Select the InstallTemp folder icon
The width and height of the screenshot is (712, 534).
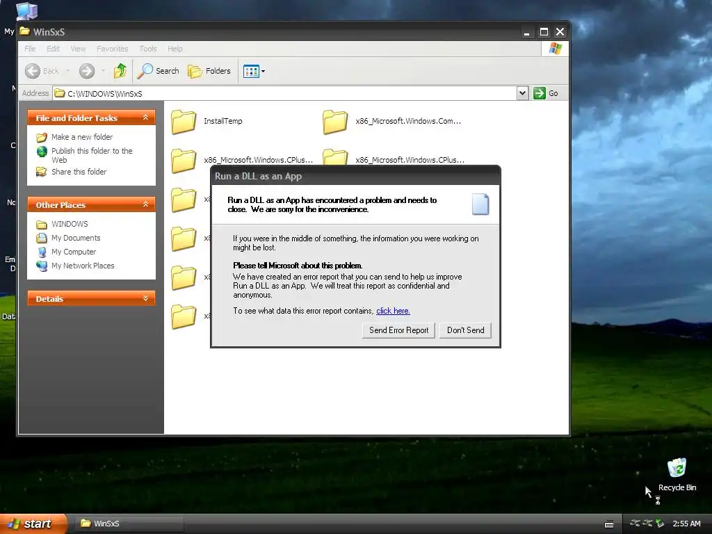click(x=184, y=122)
